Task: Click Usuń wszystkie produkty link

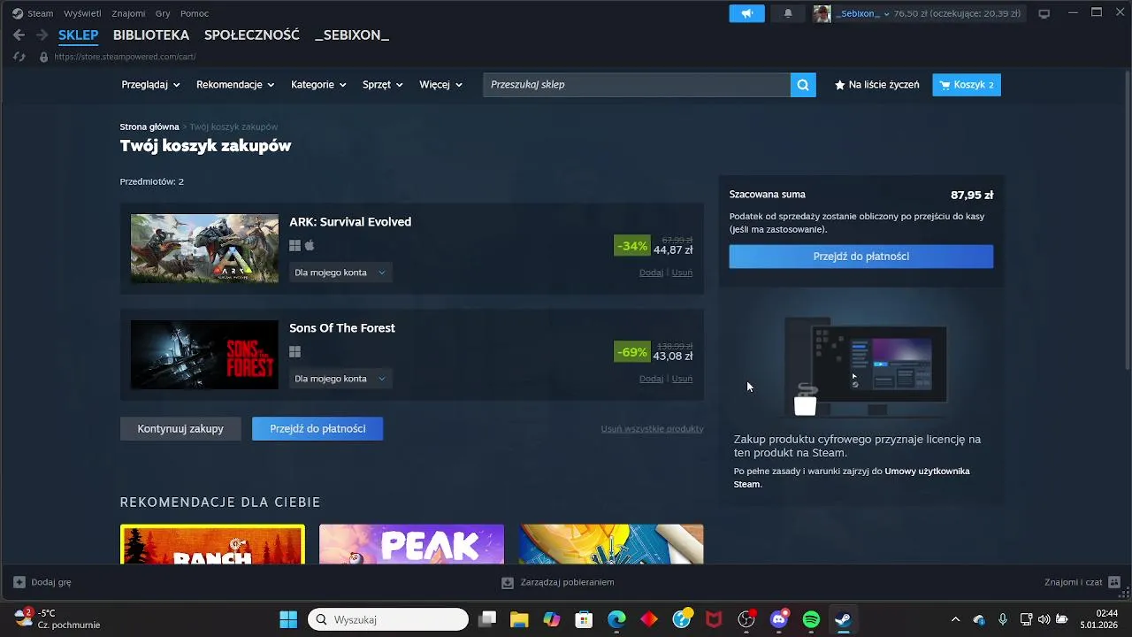Action: (653, 429)
